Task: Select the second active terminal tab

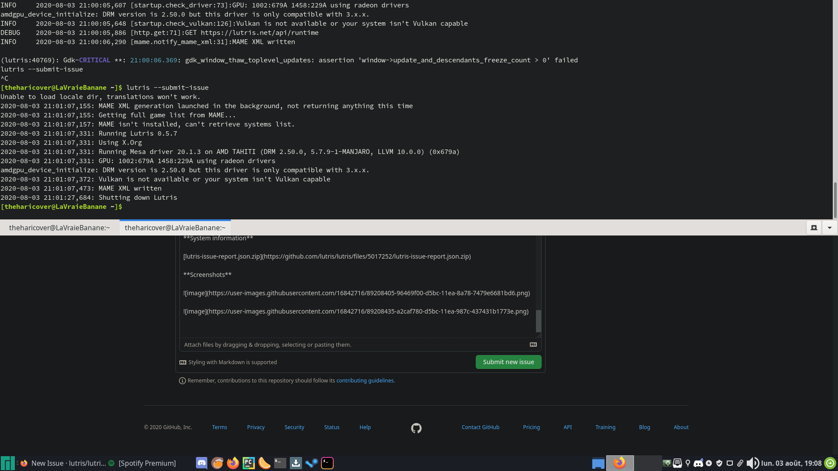Action: coord(175,228)
